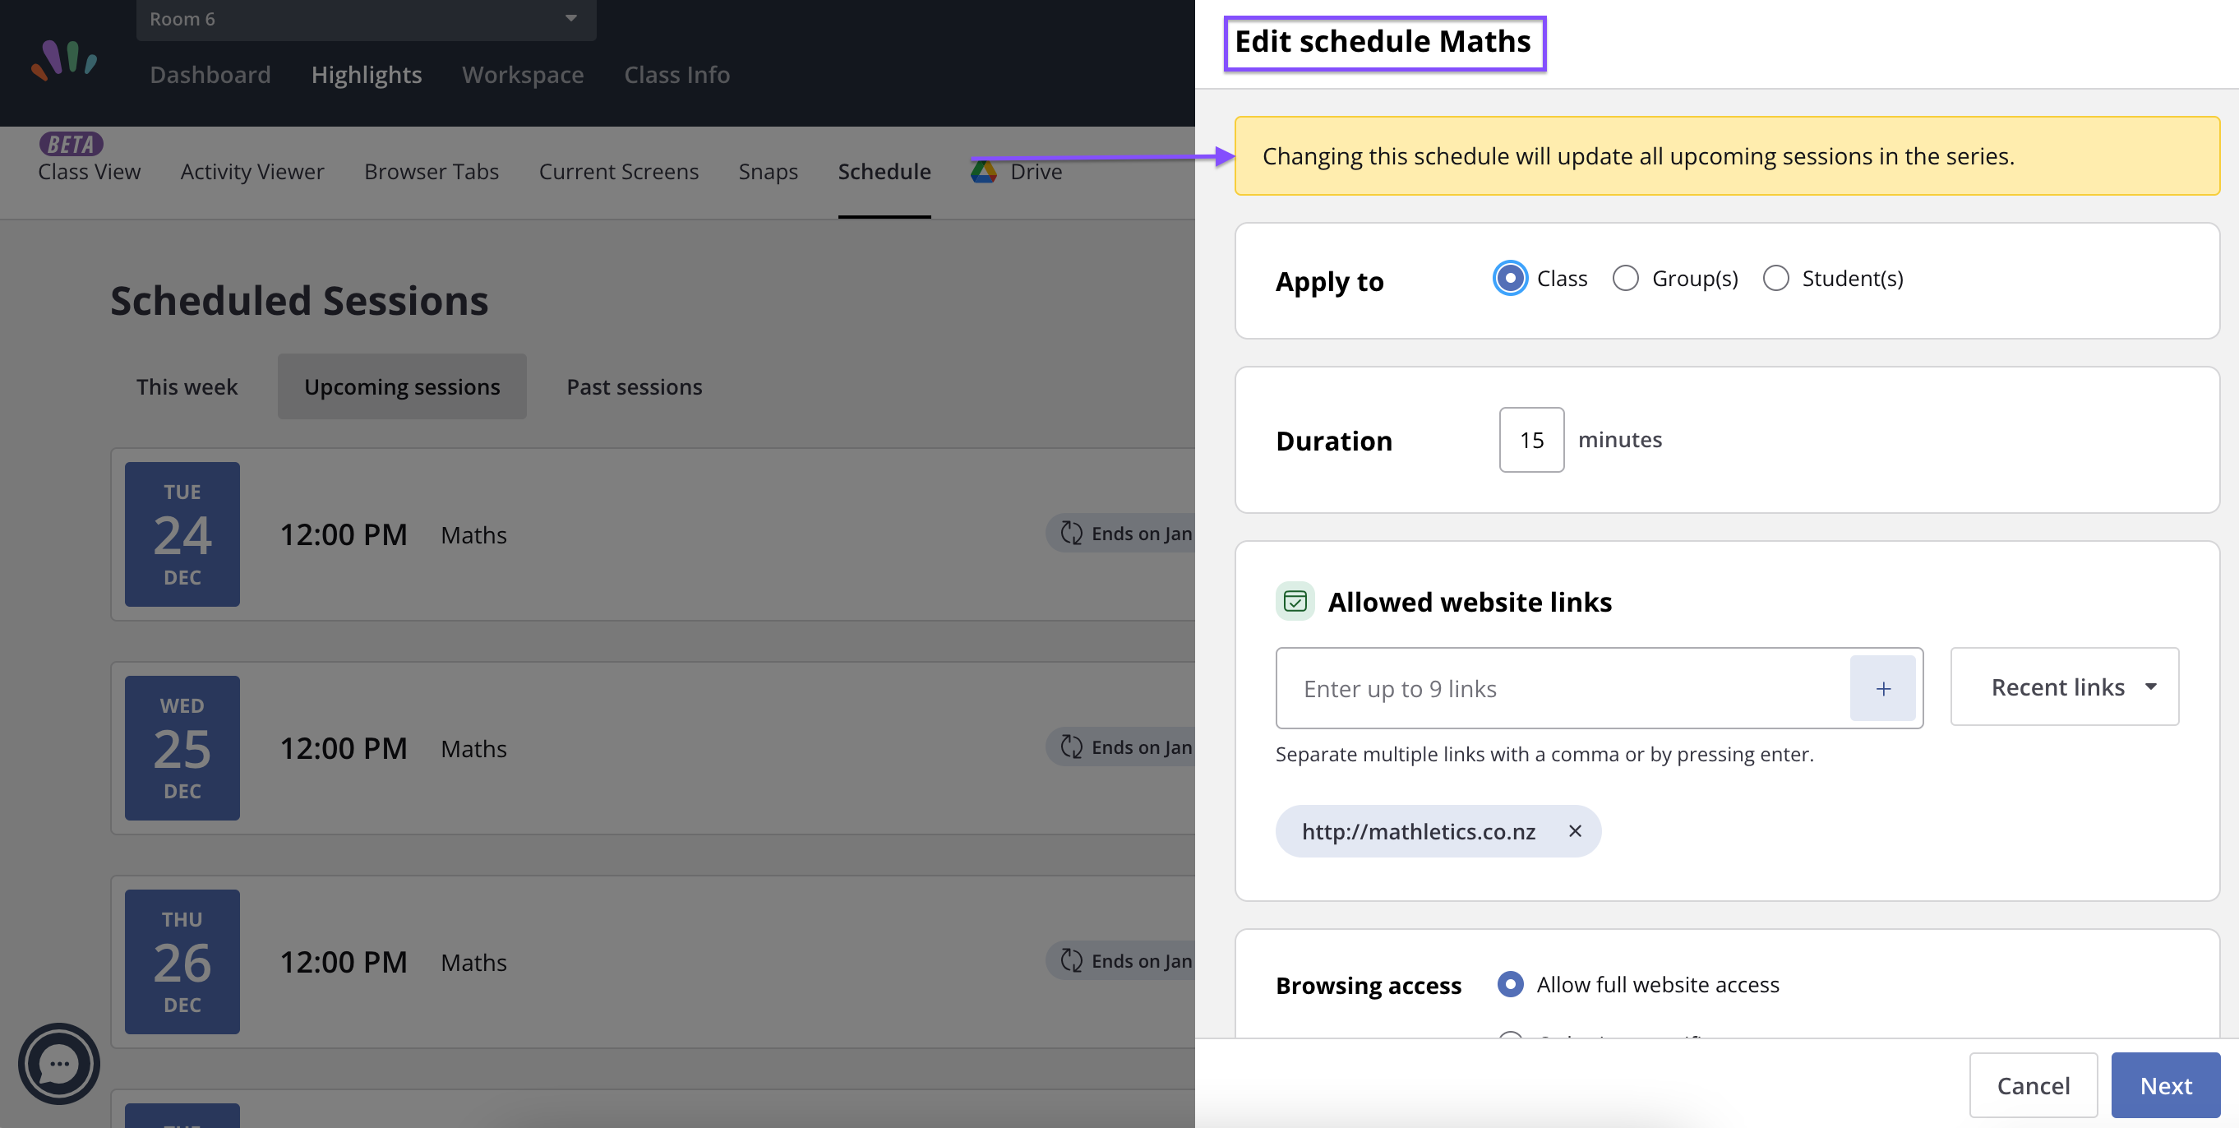Click the Next button

tap(2166, 1085)
